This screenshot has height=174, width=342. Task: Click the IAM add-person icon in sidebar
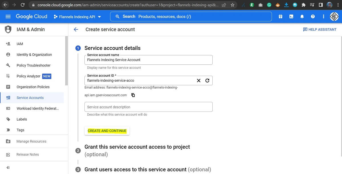[x=8, y=44]
